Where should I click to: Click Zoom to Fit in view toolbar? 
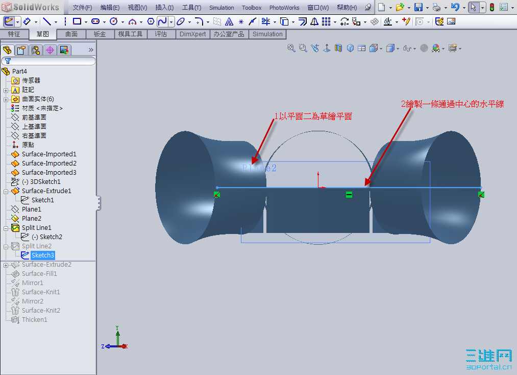pos(291,48)
